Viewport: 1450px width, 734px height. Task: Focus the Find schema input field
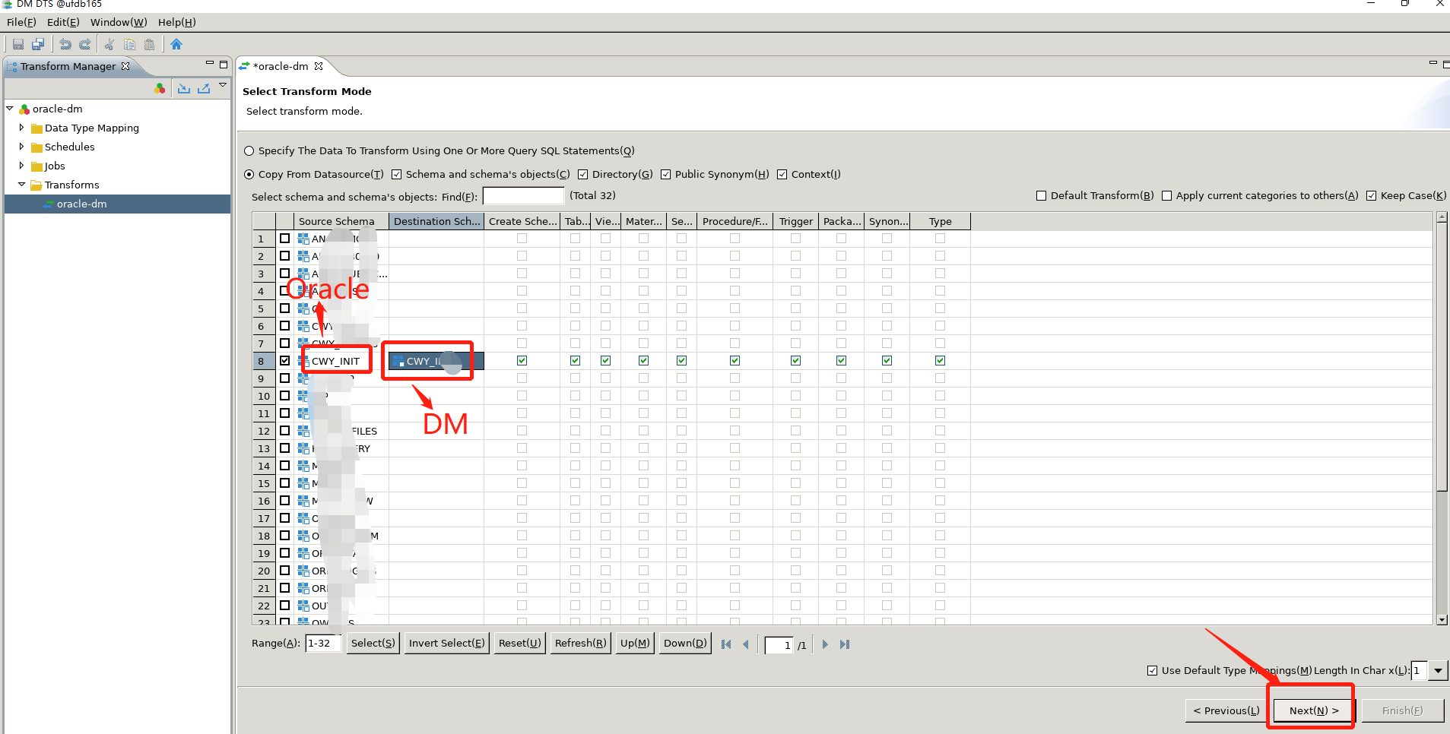click(523, 196)
